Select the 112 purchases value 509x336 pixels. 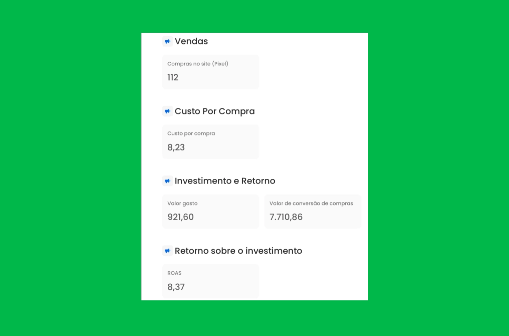click(x=173, y=77)
